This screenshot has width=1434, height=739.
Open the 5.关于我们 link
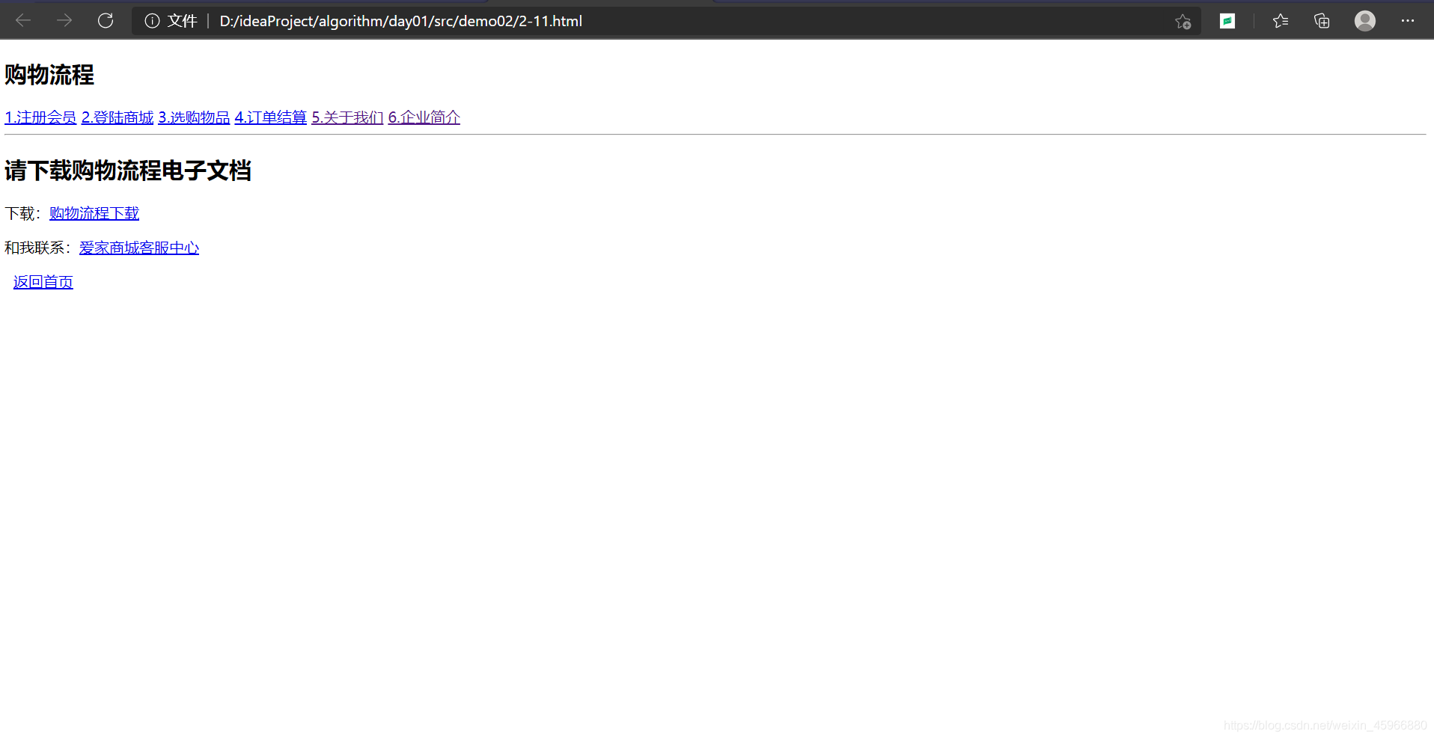(x=347, y=117)
